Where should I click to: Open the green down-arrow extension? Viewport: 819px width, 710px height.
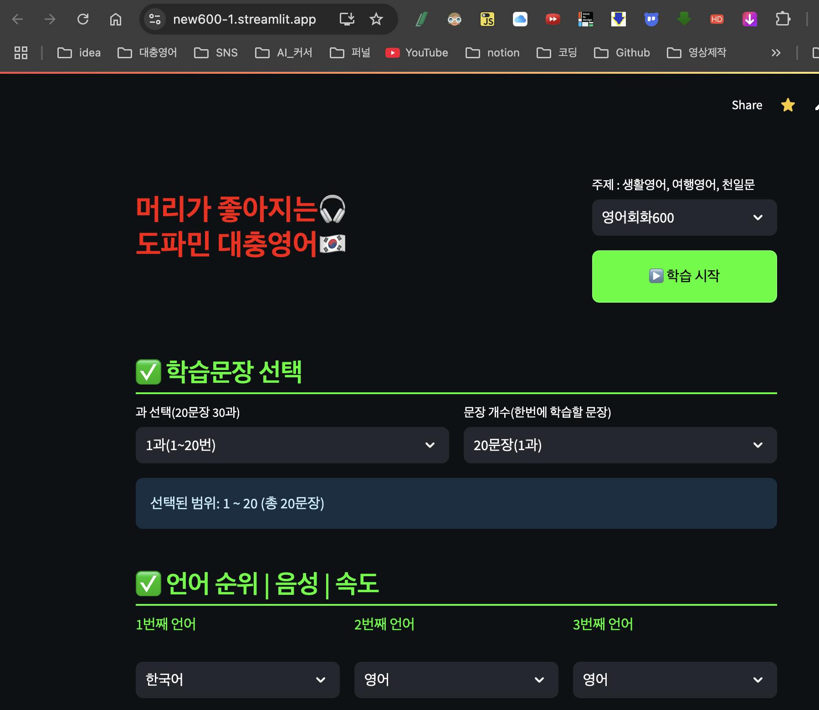coord(684,19)
